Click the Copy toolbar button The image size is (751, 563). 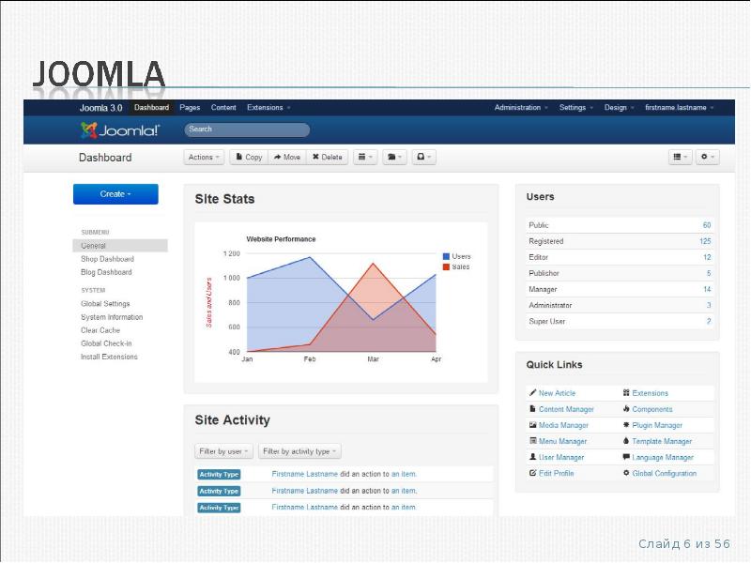pos(249,158)
